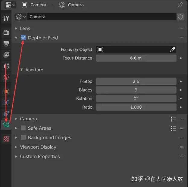This screenshot has width=188, height=187.
Task: Click the pin icon to pin context
Action: pos(180,5)
